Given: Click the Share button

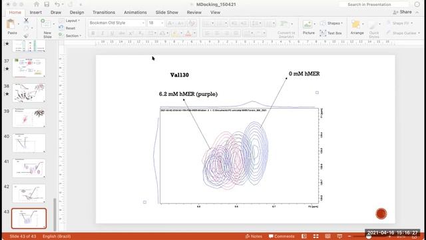Looking at the screenshot, I should [402, 12].
